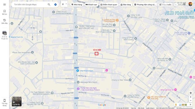
Task: Select Công ty CP Gỗ Minh Dương pin
Action: (x=136, y=39)
